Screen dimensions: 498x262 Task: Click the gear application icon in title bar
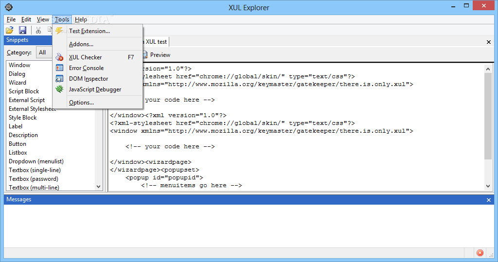click(x=9, y=7)
